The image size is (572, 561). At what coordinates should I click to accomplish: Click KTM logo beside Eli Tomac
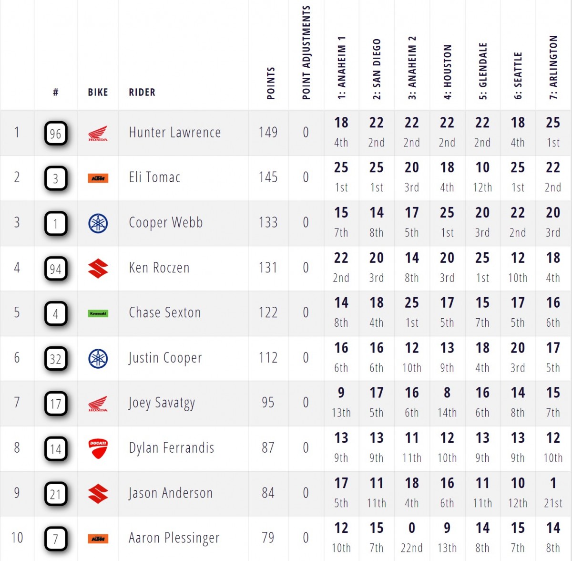[98, 178]
